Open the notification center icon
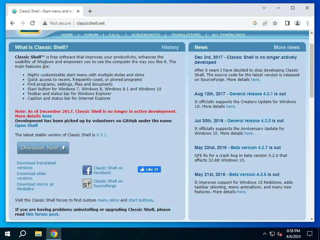 310,234
